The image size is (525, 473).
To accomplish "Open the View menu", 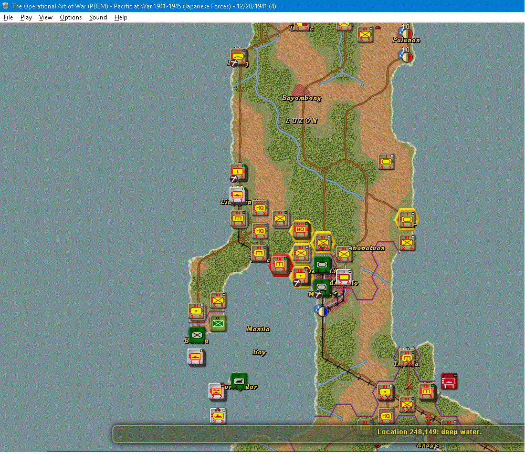I will coord(46,17).
